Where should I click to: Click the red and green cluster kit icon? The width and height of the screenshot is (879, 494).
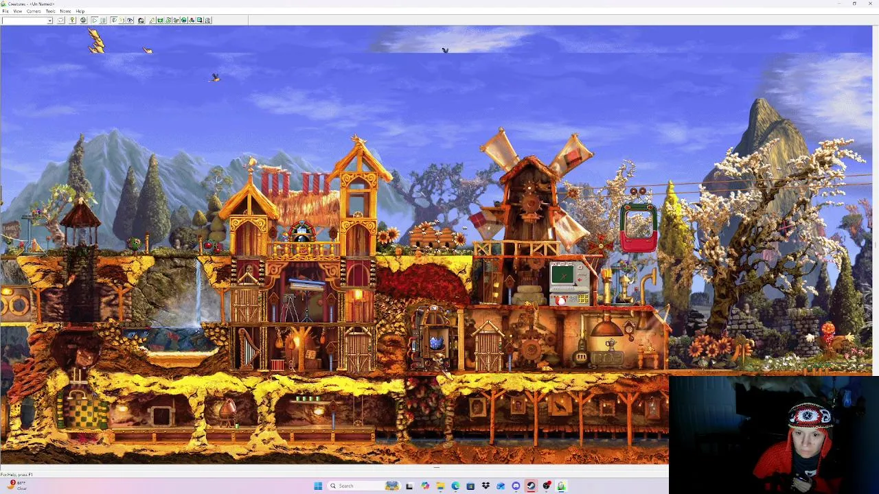[192, 21]
